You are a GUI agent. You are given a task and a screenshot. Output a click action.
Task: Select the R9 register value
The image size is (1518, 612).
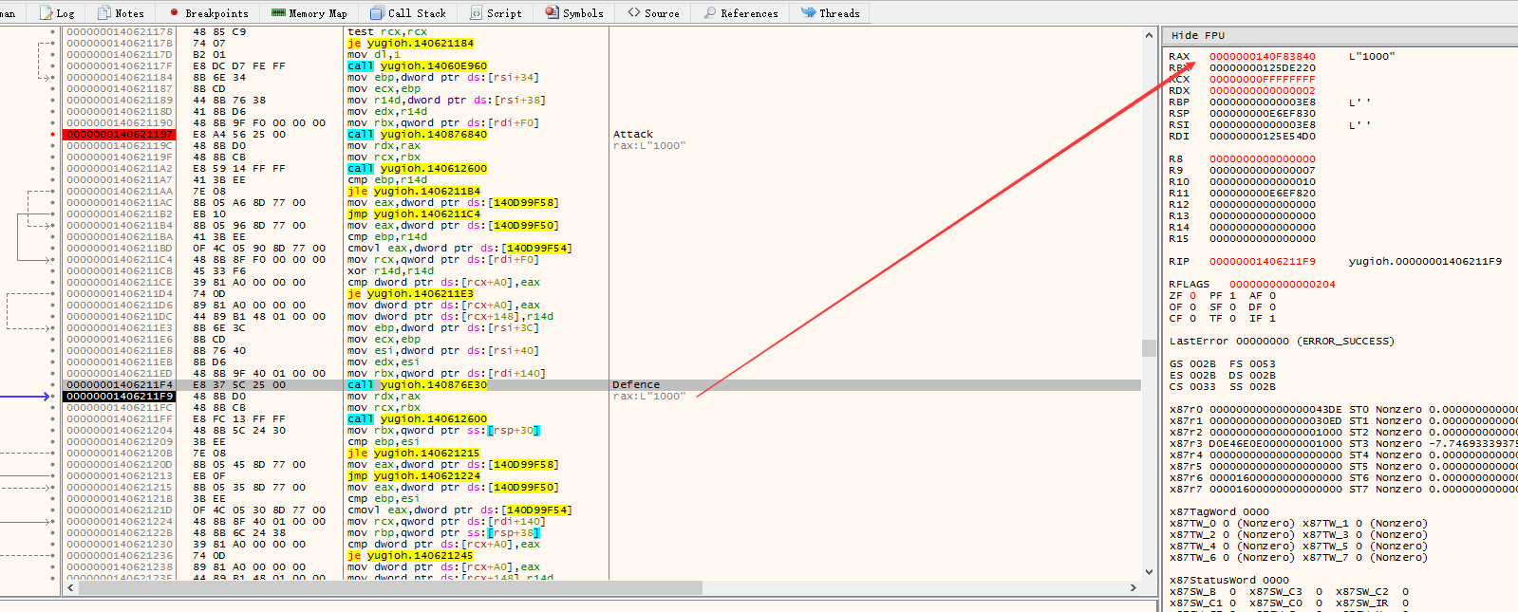pyautogui.click(x=1263, y=171)
